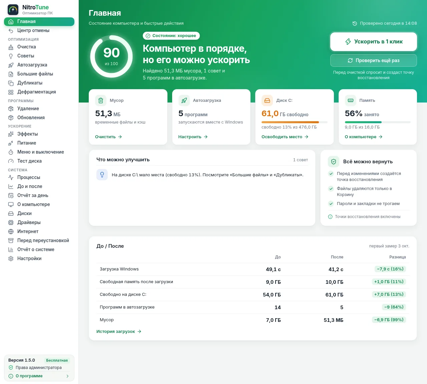Screen dimensions: 427x384
Task: Click the pulse icon next to Процессы
Action: [x=11, y=177]
